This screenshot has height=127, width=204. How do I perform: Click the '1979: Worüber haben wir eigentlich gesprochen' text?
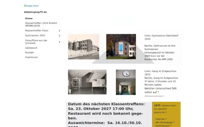point(165,109)
